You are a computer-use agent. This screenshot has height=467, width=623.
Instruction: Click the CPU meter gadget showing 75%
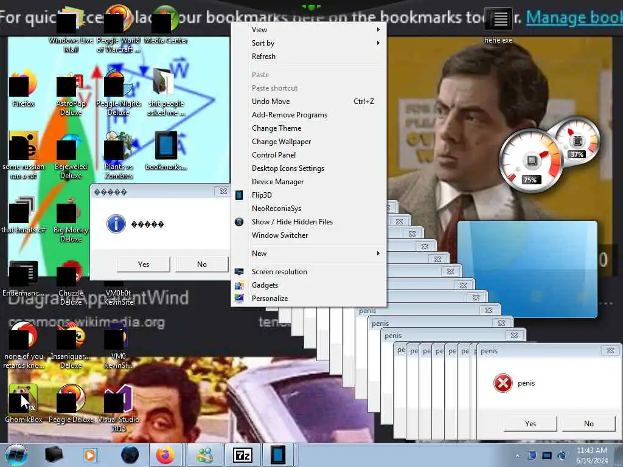click(x=531, y=161)
